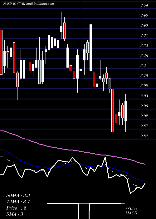The height and width of the screenshot is (219, 156).
Task: Click the pink 50MA line
Action: point(72,150)
